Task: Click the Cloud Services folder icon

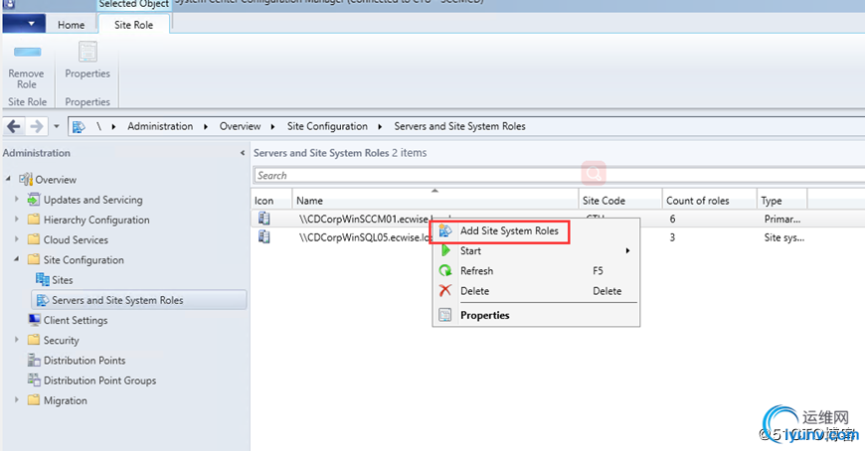Action: tap(34, 239)
